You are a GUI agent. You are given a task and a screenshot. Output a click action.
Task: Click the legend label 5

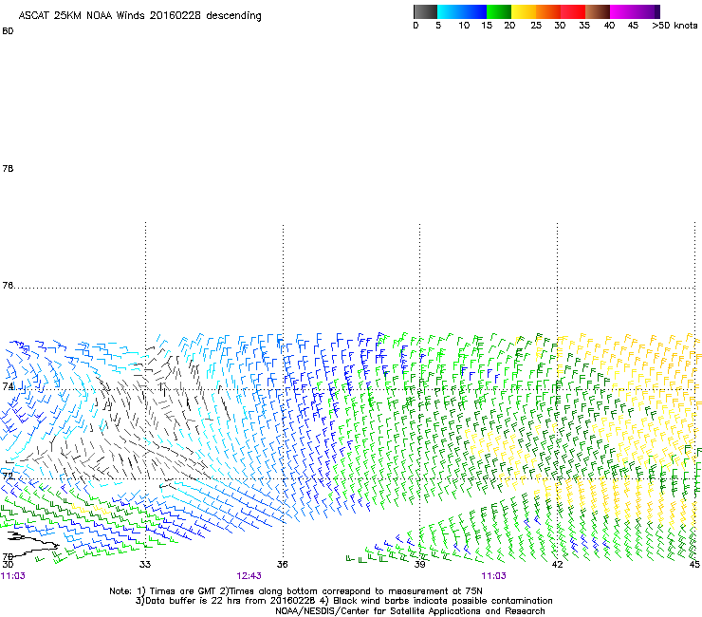click(438, 26)
